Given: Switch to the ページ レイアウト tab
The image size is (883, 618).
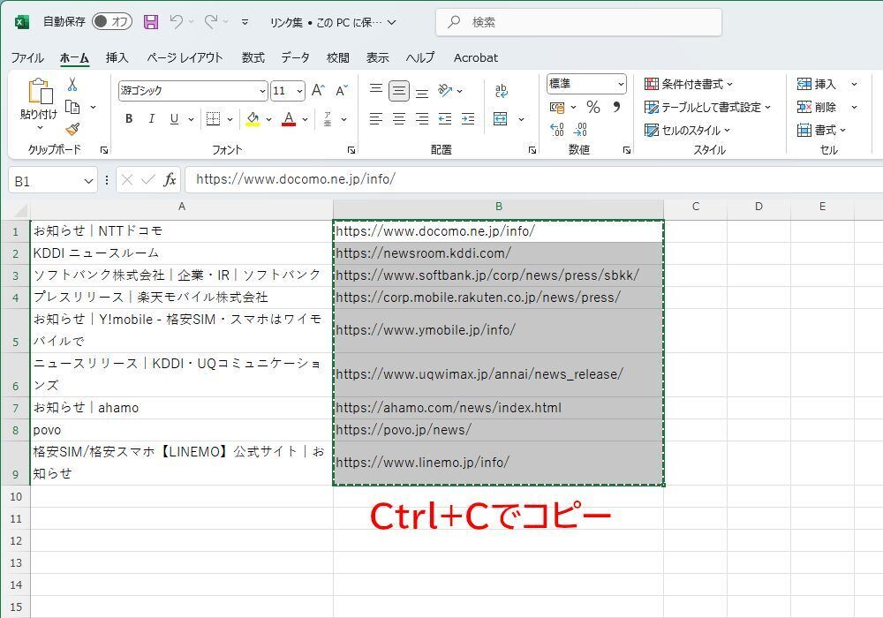Looking at the screenshot, I should 185,57.
